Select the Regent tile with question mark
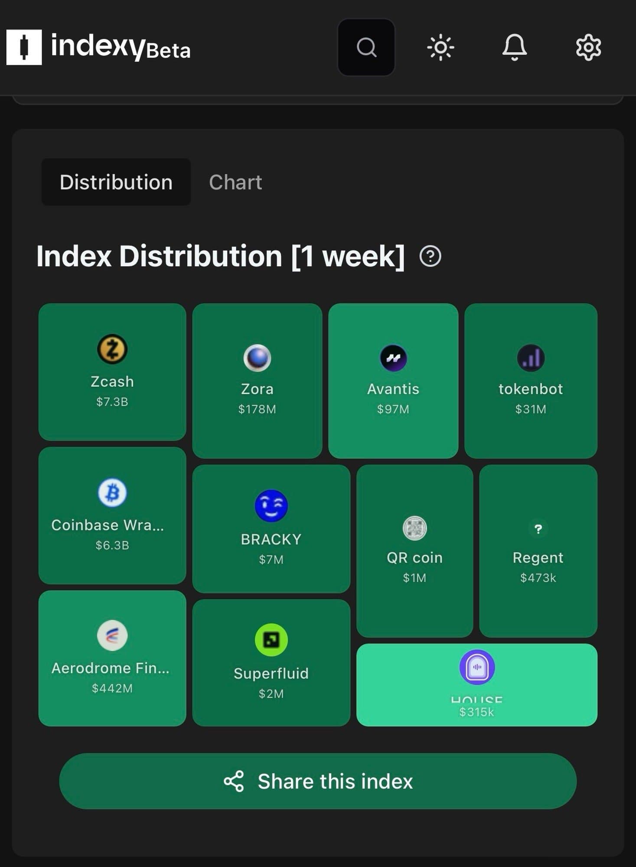 point(538,551)
